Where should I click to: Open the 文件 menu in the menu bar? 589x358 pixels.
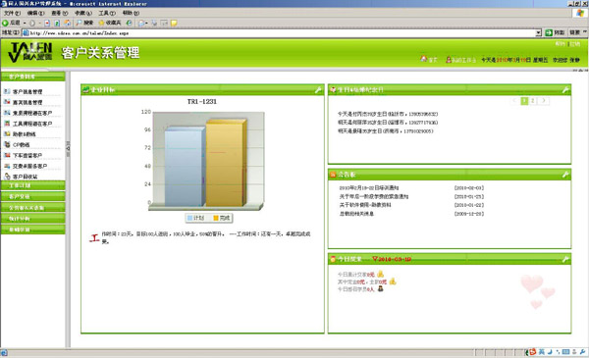click(12, 13)
